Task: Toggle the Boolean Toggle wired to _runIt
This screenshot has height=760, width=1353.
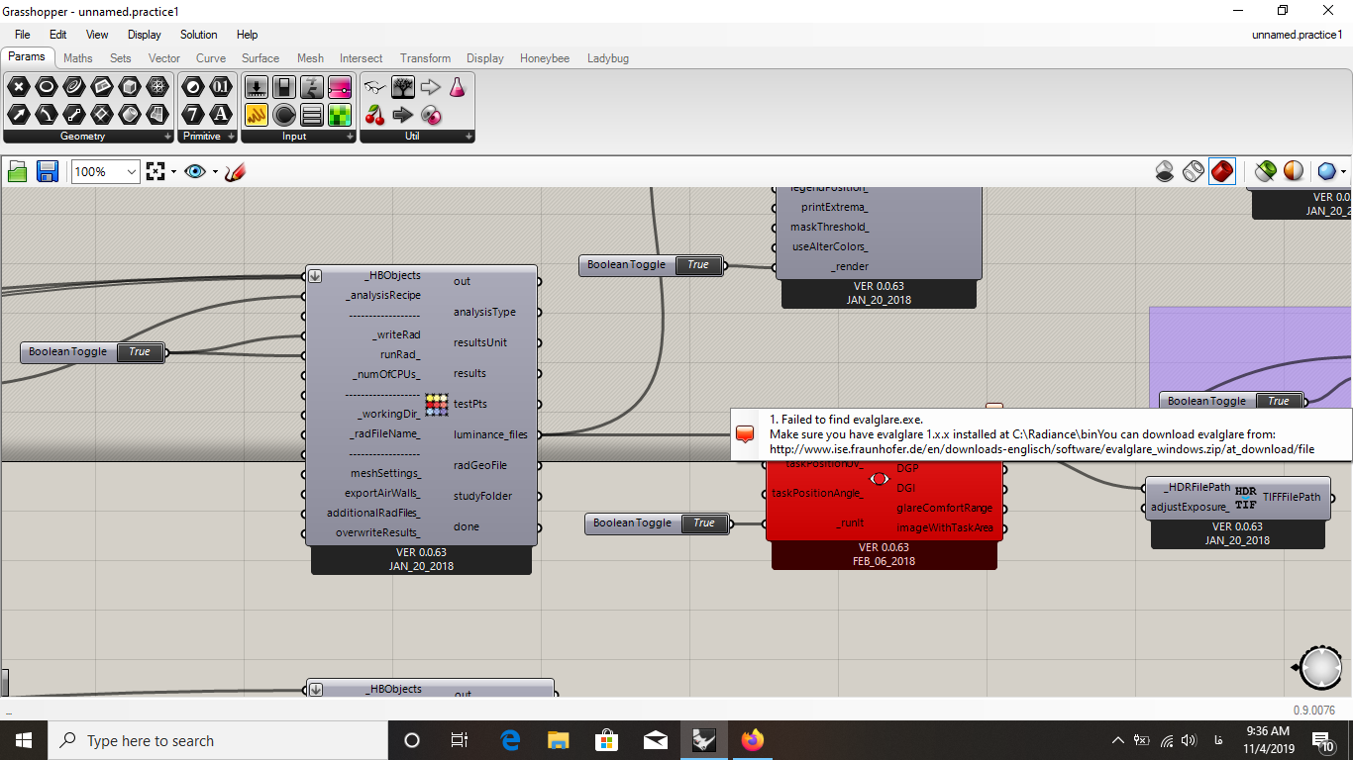Action: pyautogui.click(x=657, y=523)
